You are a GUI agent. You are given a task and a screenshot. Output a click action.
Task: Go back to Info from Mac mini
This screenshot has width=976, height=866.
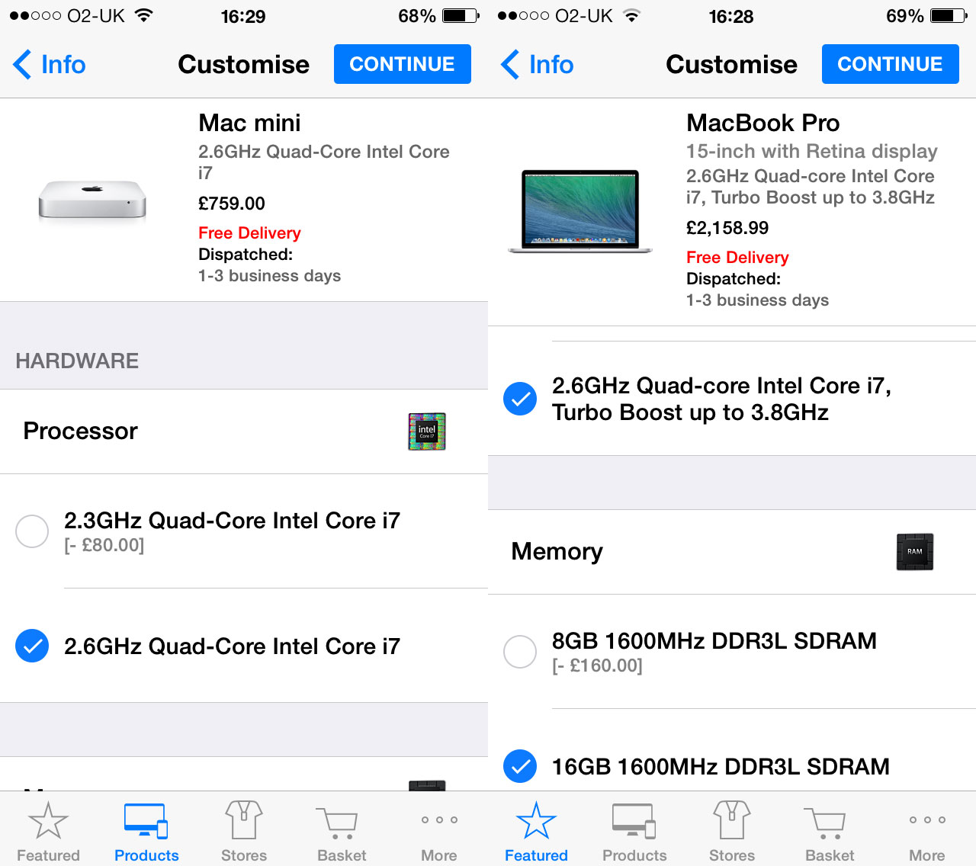tap(50, 64)
